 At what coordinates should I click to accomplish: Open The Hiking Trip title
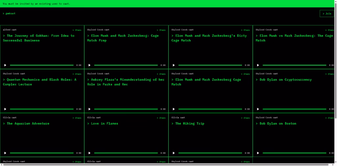coord(188,124)
